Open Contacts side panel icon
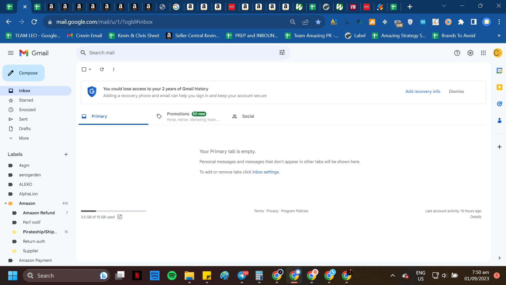 click(x=499, y=120)
